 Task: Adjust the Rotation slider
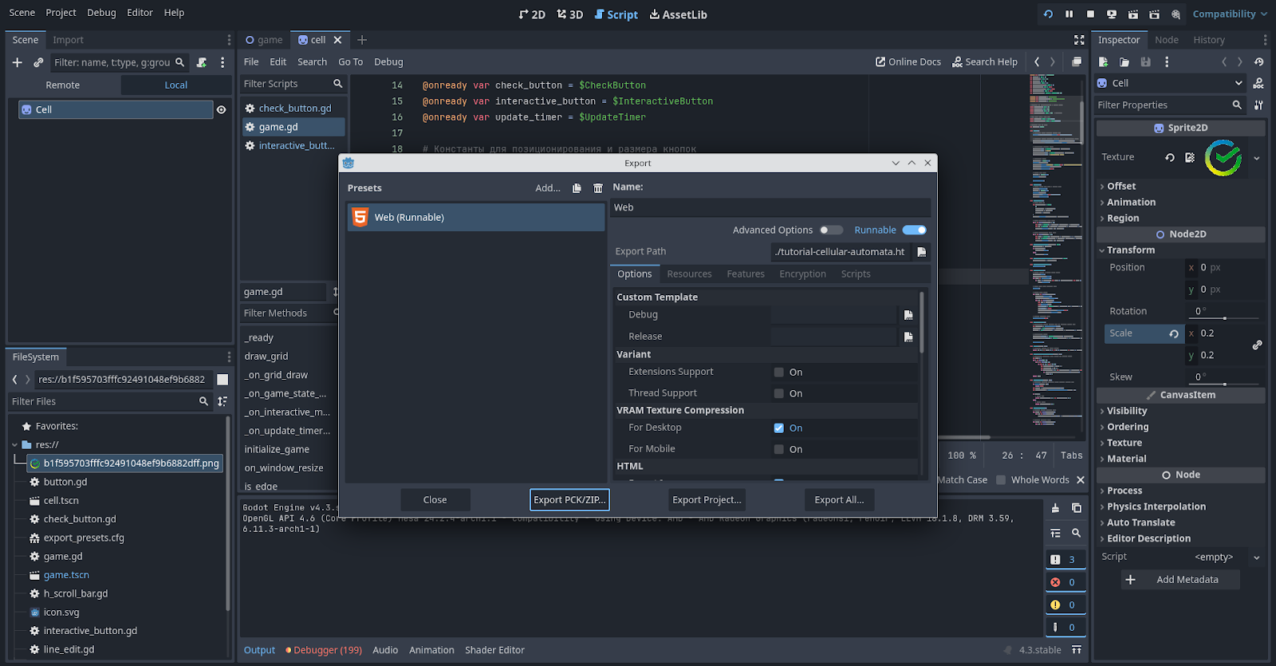coord(1224,319)
